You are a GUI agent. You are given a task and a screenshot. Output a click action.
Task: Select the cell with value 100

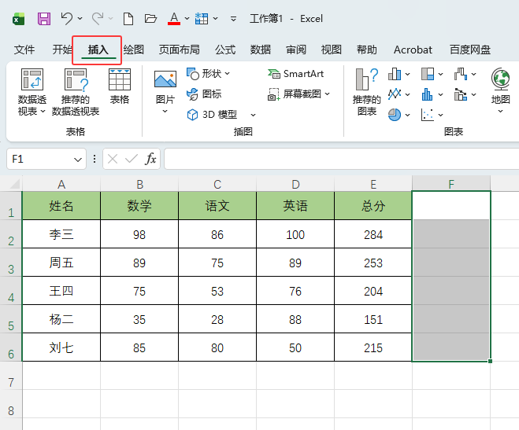(x=295, y=234)
